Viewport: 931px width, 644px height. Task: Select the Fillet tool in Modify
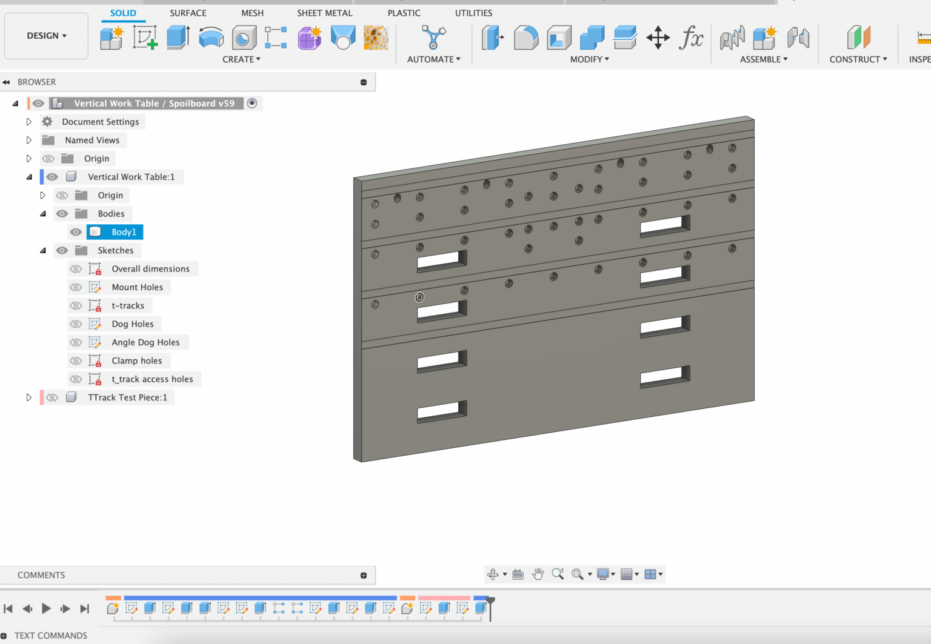pos(526,37)
